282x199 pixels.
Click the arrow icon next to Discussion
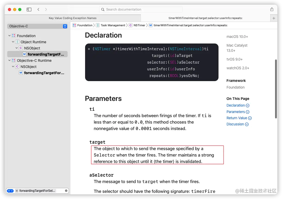pyautogui.click(x=247, y=124)
